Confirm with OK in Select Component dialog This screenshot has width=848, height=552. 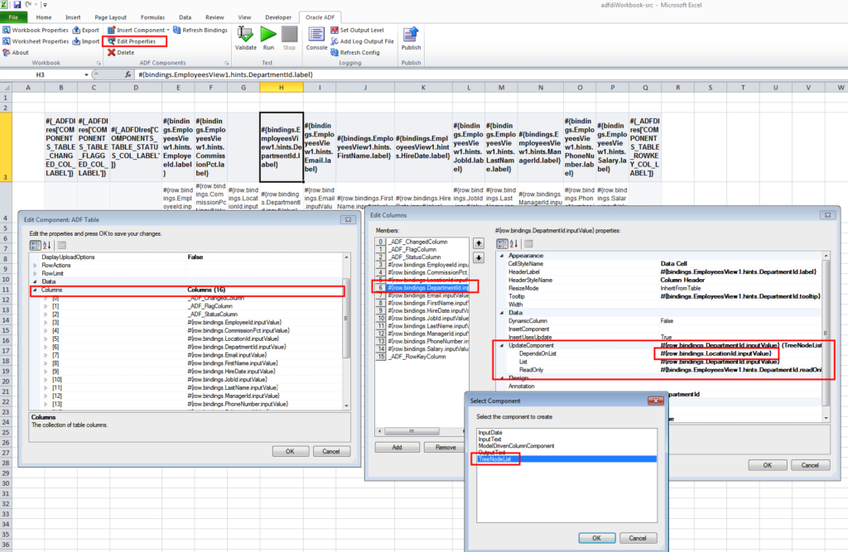[597, 537]
